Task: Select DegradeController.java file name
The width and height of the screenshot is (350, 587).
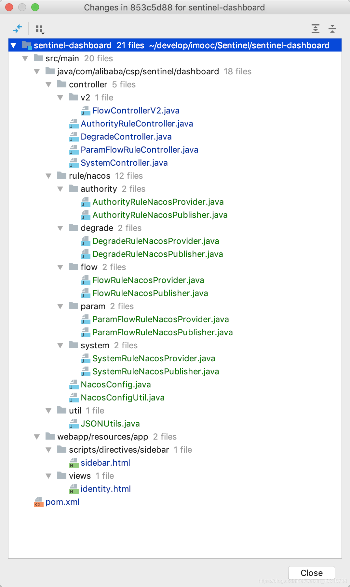Action: tap(126, 137)
